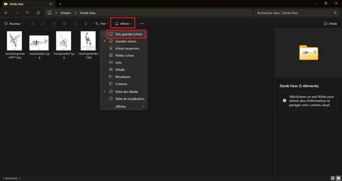Navigate up one folder level
Viewport: 342px width, 181px height.
[27, 13]
